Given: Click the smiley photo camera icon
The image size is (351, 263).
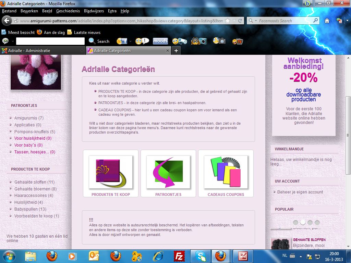Looking at the screenshot, I should pos(219,41).
